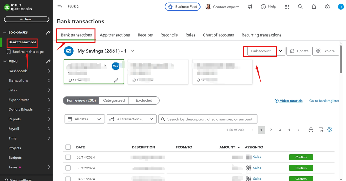The height and width of the screenshot is (181, 346).
Task: Go to page 2 of transactions
Action: 270,130
